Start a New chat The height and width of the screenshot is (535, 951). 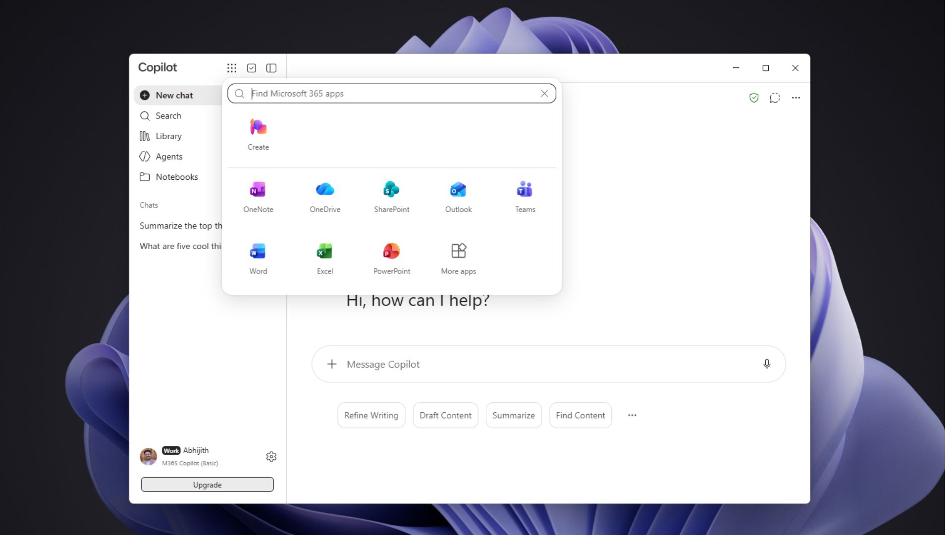178,95
